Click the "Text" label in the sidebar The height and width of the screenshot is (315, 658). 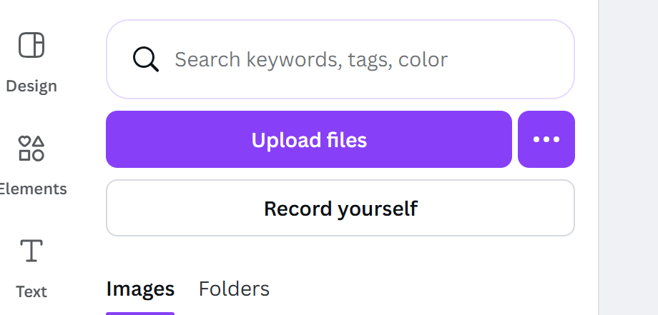(x=31, y=291)
